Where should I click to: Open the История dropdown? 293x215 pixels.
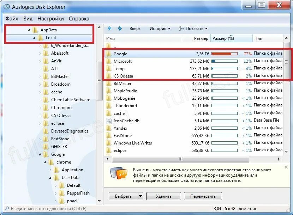160,29
